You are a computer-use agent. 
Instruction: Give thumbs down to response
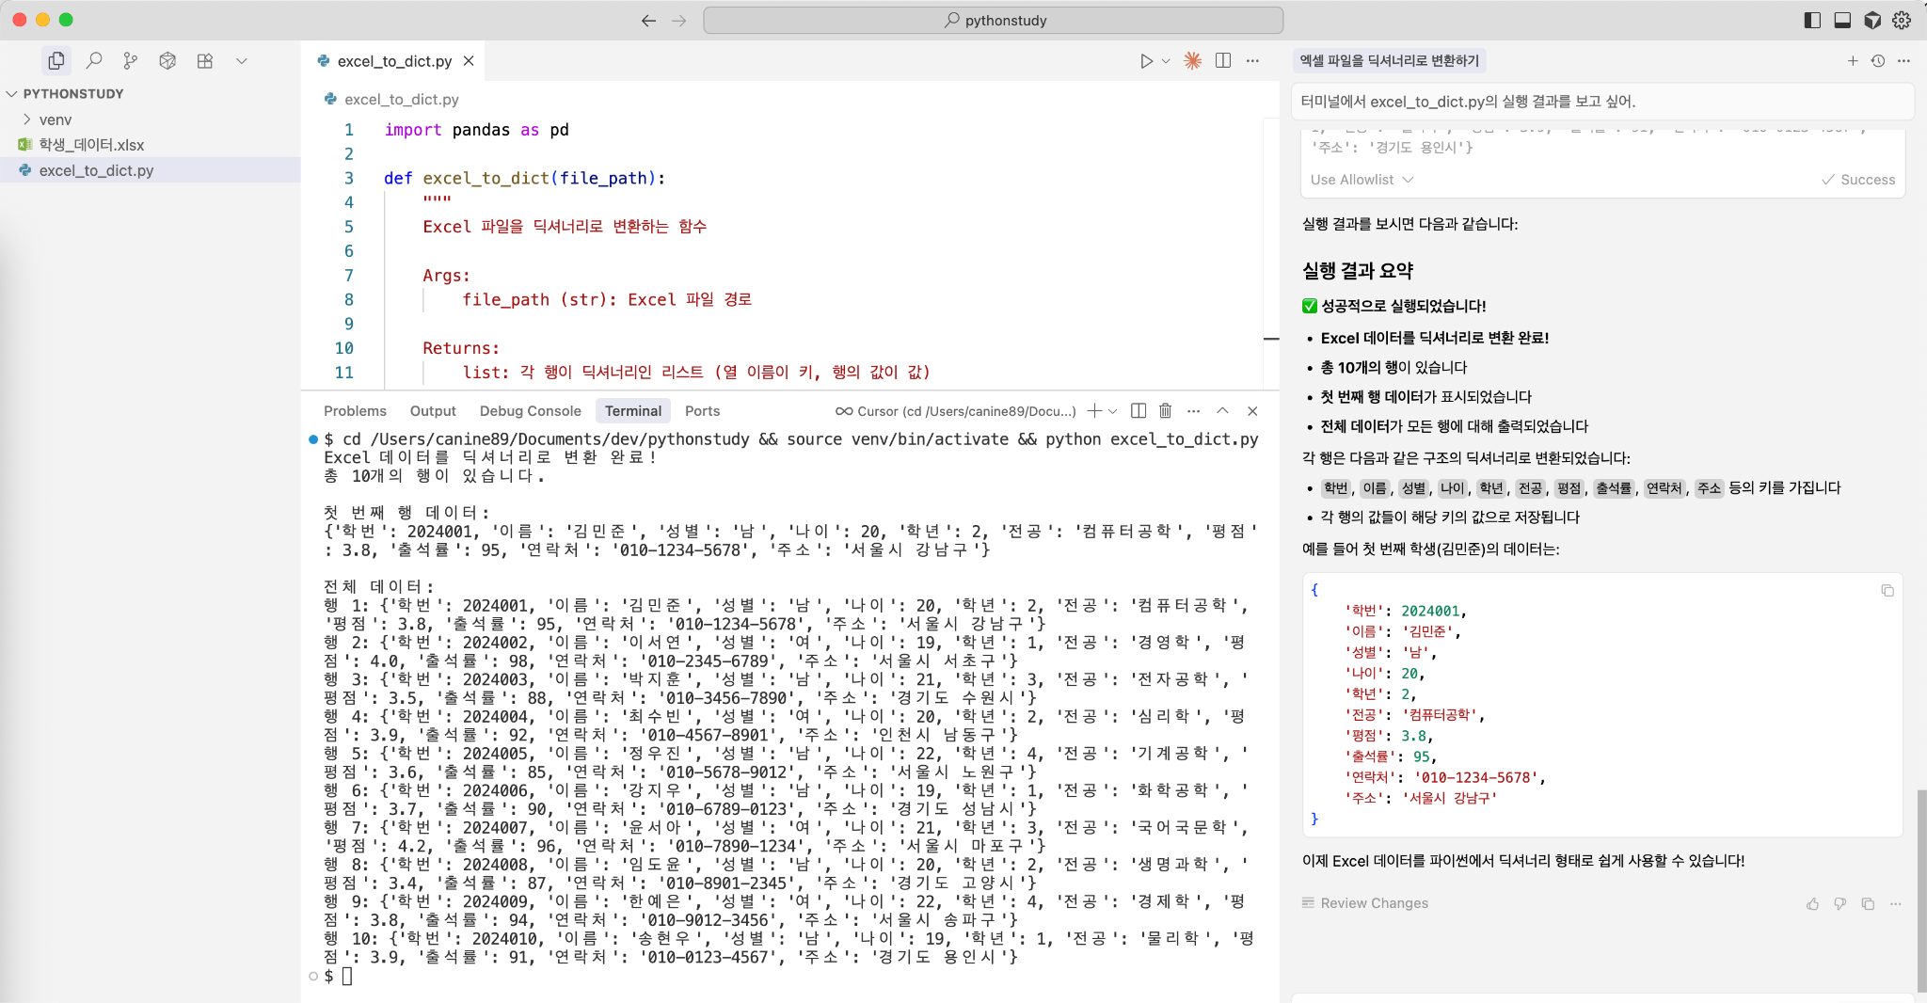tap(1840, 904)
